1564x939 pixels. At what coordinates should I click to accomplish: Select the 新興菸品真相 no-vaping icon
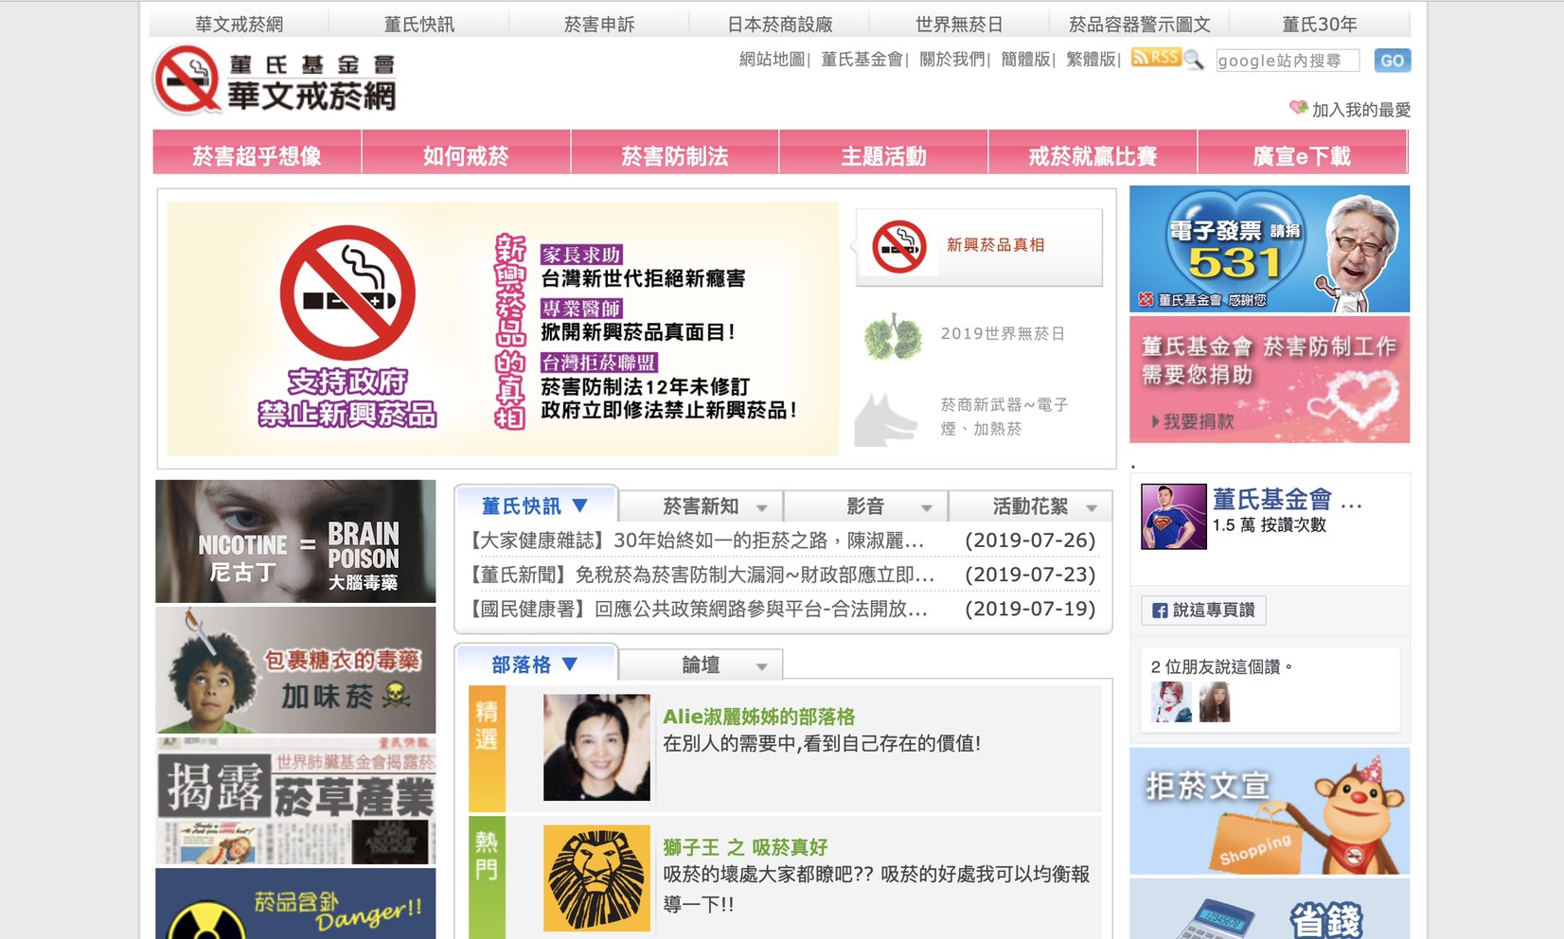tap(898, 247)
